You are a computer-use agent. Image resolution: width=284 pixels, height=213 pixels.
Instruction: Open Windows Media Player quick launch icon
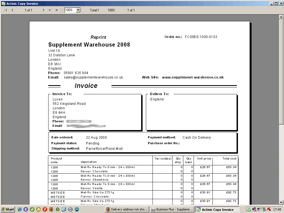(x=70, y=209)
